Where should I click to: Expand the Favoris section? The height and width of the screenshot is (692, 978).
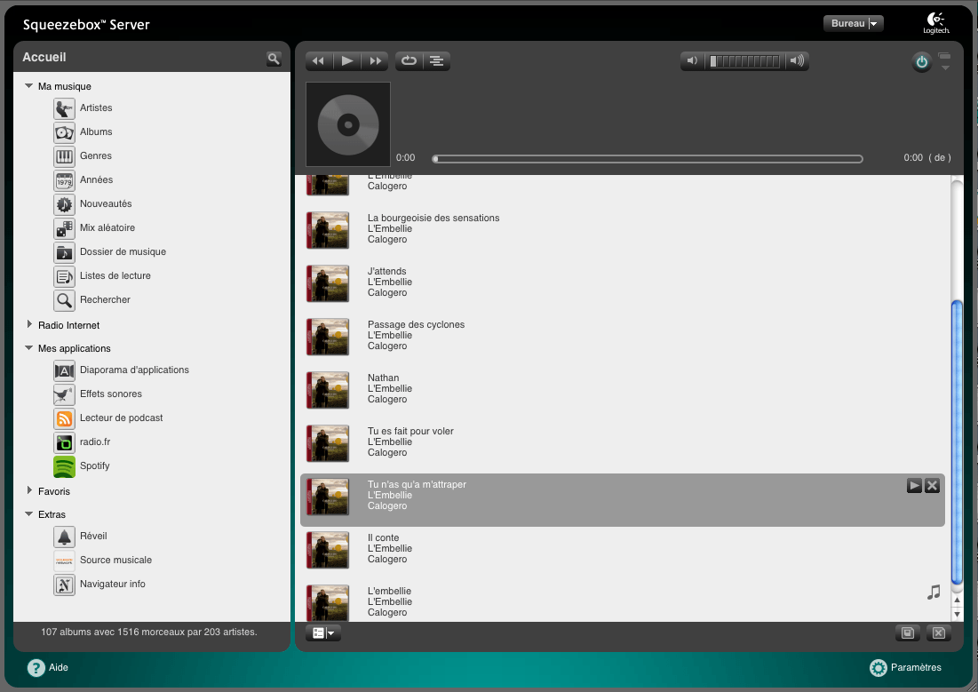pyautogui.click(x=28, y=490)
